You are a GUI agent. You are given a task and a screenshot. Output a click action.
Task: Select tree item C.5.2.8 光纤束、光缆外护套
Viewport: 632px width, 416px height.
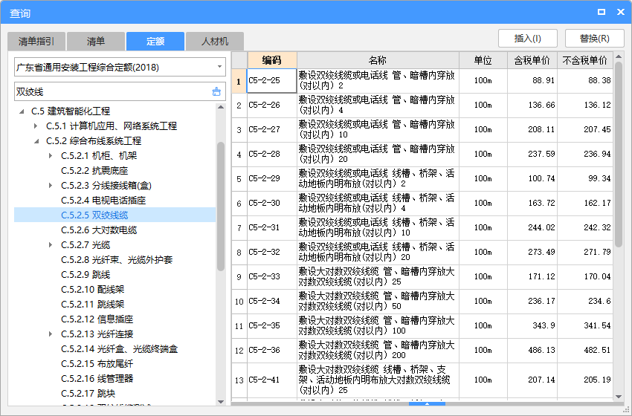(x=117, y=260)
